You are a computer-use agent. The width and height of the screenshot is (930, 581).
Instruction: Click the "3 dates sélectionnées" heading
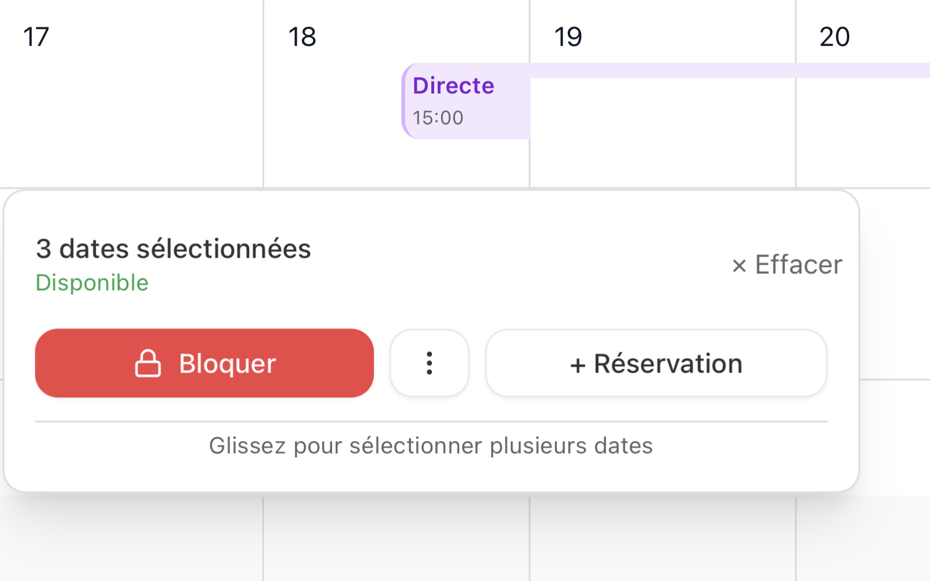[x=173, y=249]
